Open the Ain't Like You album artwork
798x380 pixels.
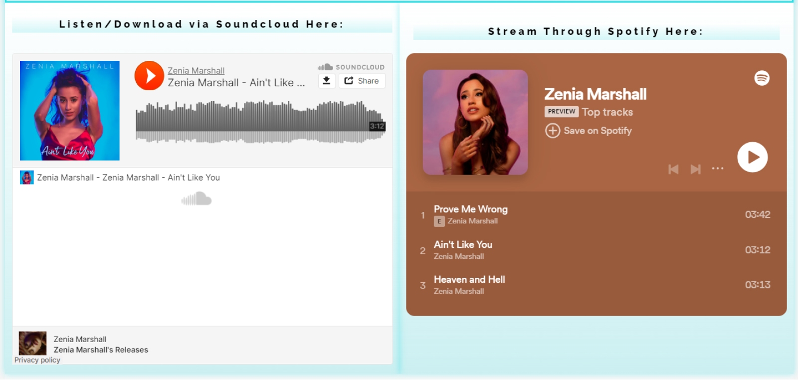point(70,111)
